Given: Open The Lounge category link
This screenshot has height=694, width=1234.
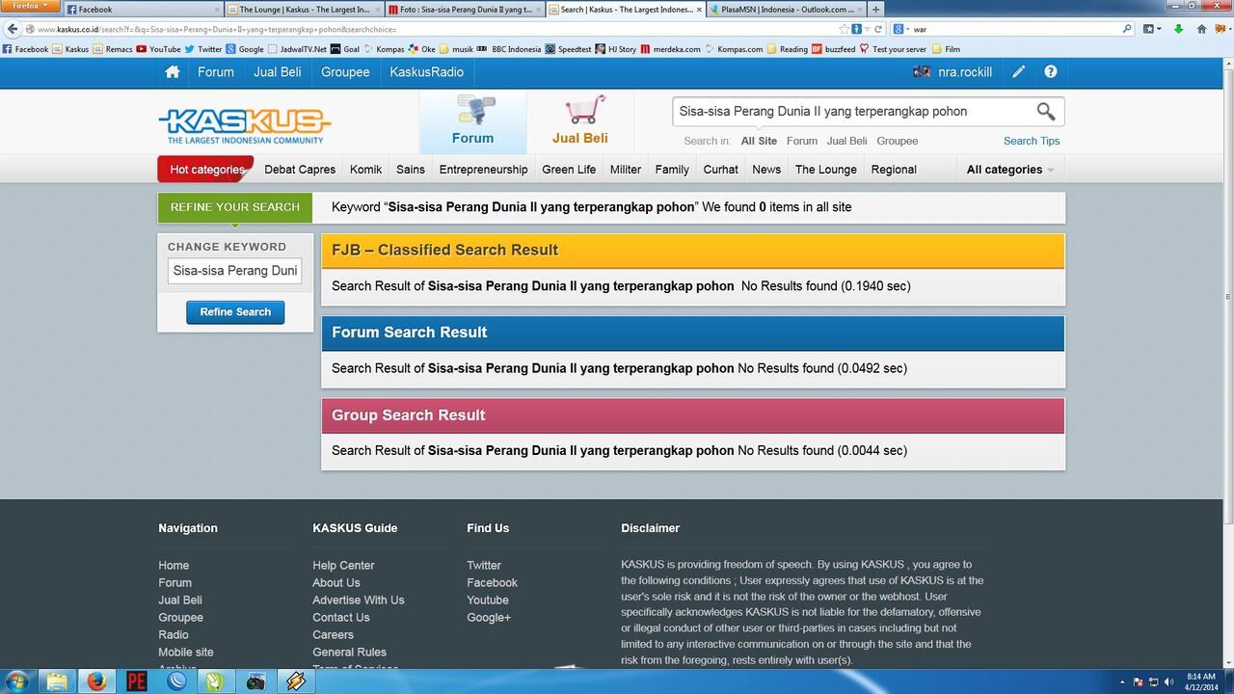Looking at the screenshot, I should (x=826, y=170).
